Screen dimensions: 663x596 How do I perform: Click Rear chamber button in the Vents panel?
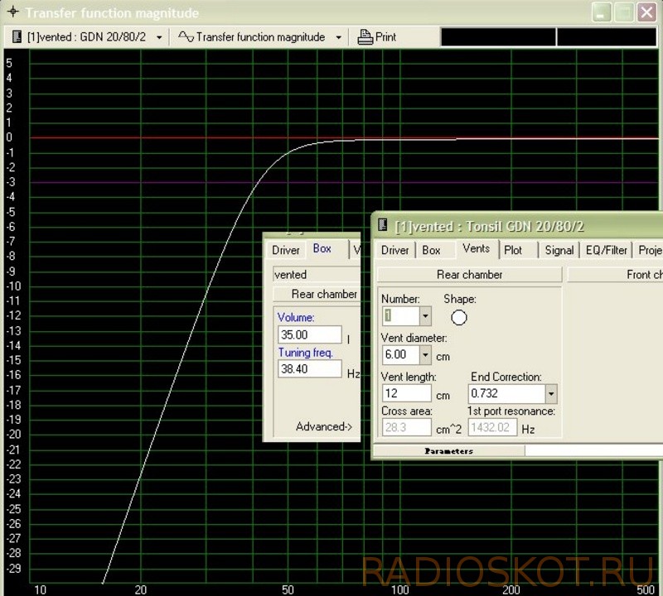click(x=469, y=275)
